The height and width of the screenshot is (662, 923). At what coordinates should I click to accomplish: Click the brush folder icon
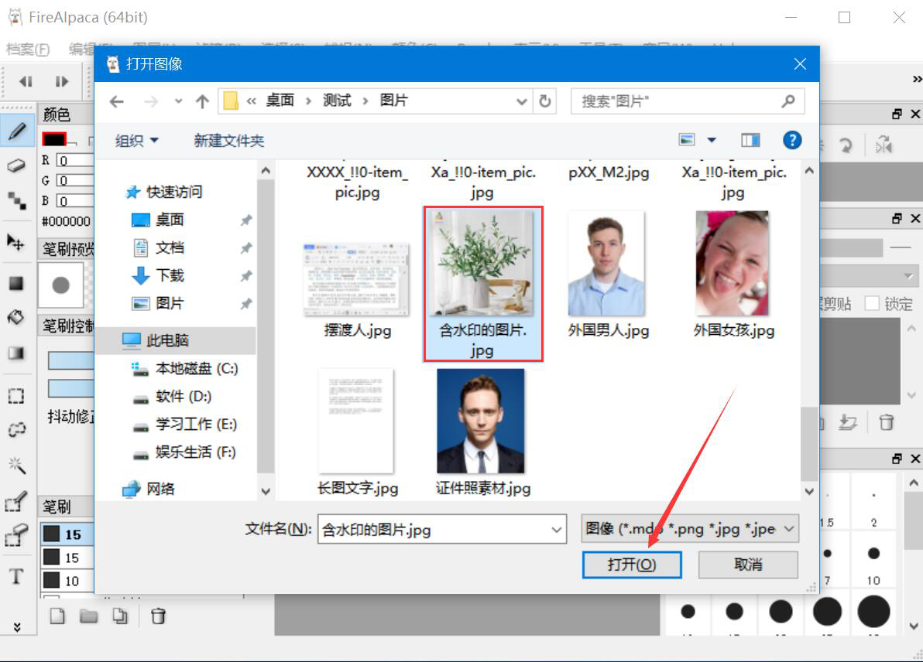coord(89,616)
